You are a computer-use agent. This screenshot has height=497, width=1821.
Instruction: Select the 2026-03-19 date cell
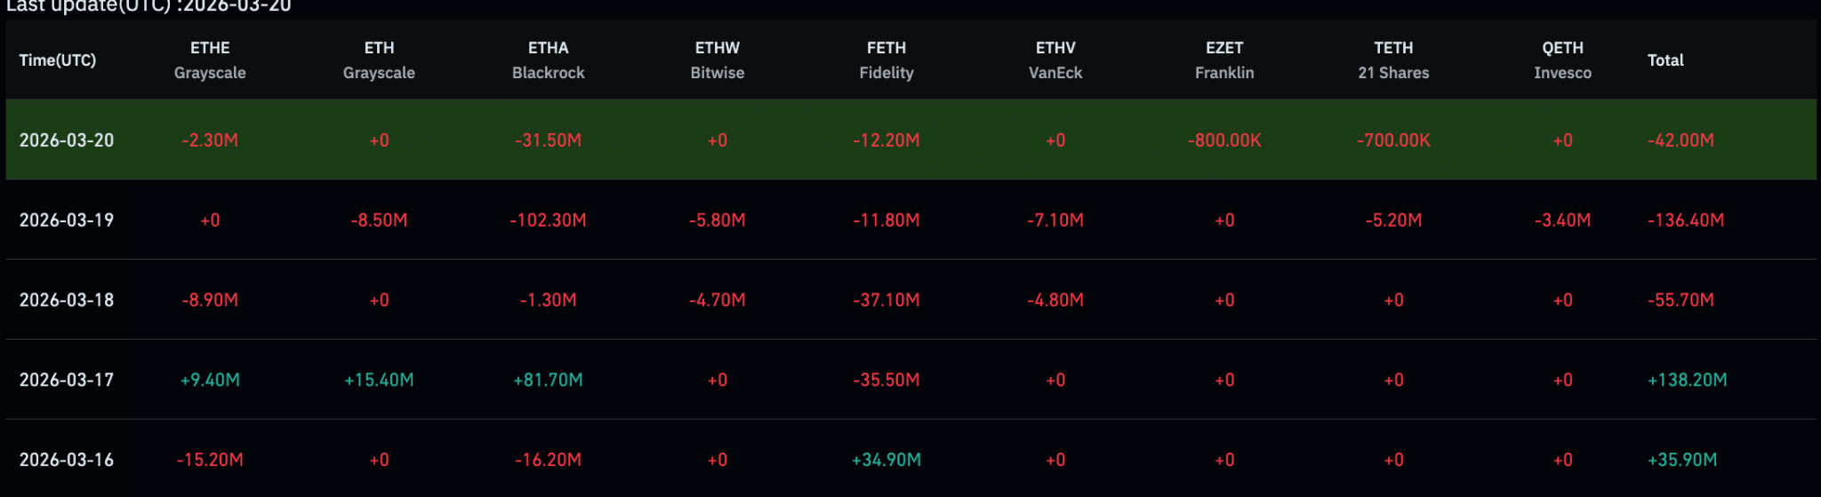[67, 220]
